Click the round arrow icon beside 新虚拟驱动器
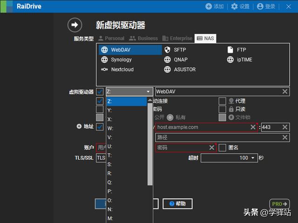The width and height of the screenshot is (298, 223). [x=74, y=25]
